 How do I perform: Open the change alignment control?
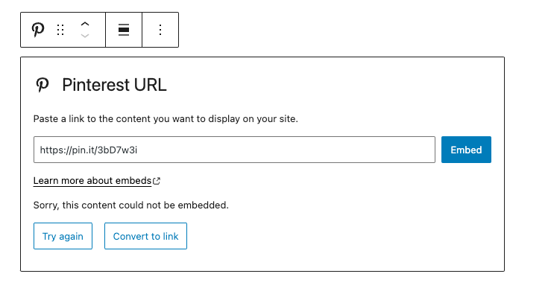pyautogui.click(x=124, y=30)
